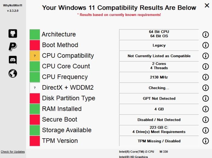Click info icon for CPU Core Count
Viewport: 212px width, 158px height.
(x=205, y=66)
